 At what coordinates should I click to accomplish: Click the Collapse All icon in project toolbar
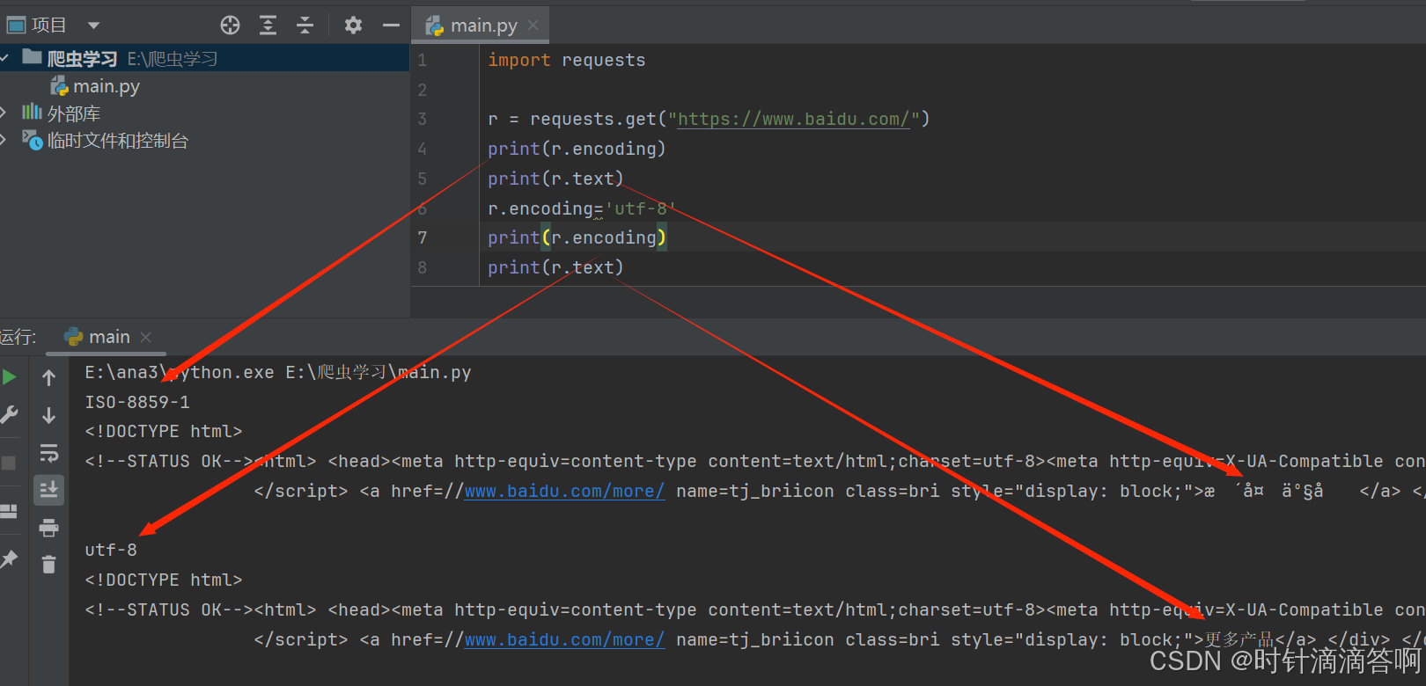click(x=305, y=26)
